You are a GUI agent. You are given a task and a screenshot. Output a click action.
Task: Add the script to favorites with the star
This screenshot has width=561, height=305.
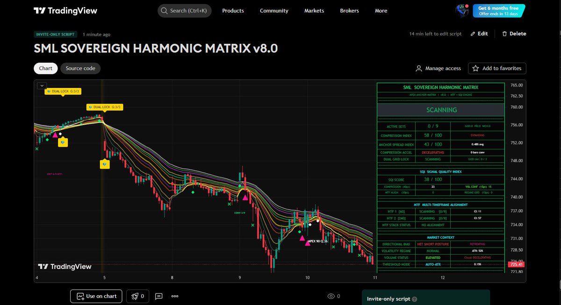point(497,68)
